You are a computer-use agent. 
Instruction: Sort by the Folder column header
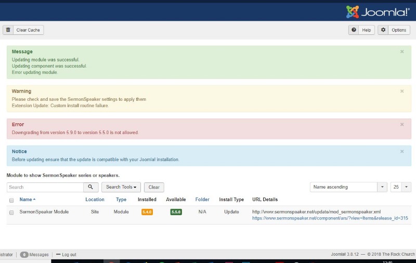pos(202,200)
